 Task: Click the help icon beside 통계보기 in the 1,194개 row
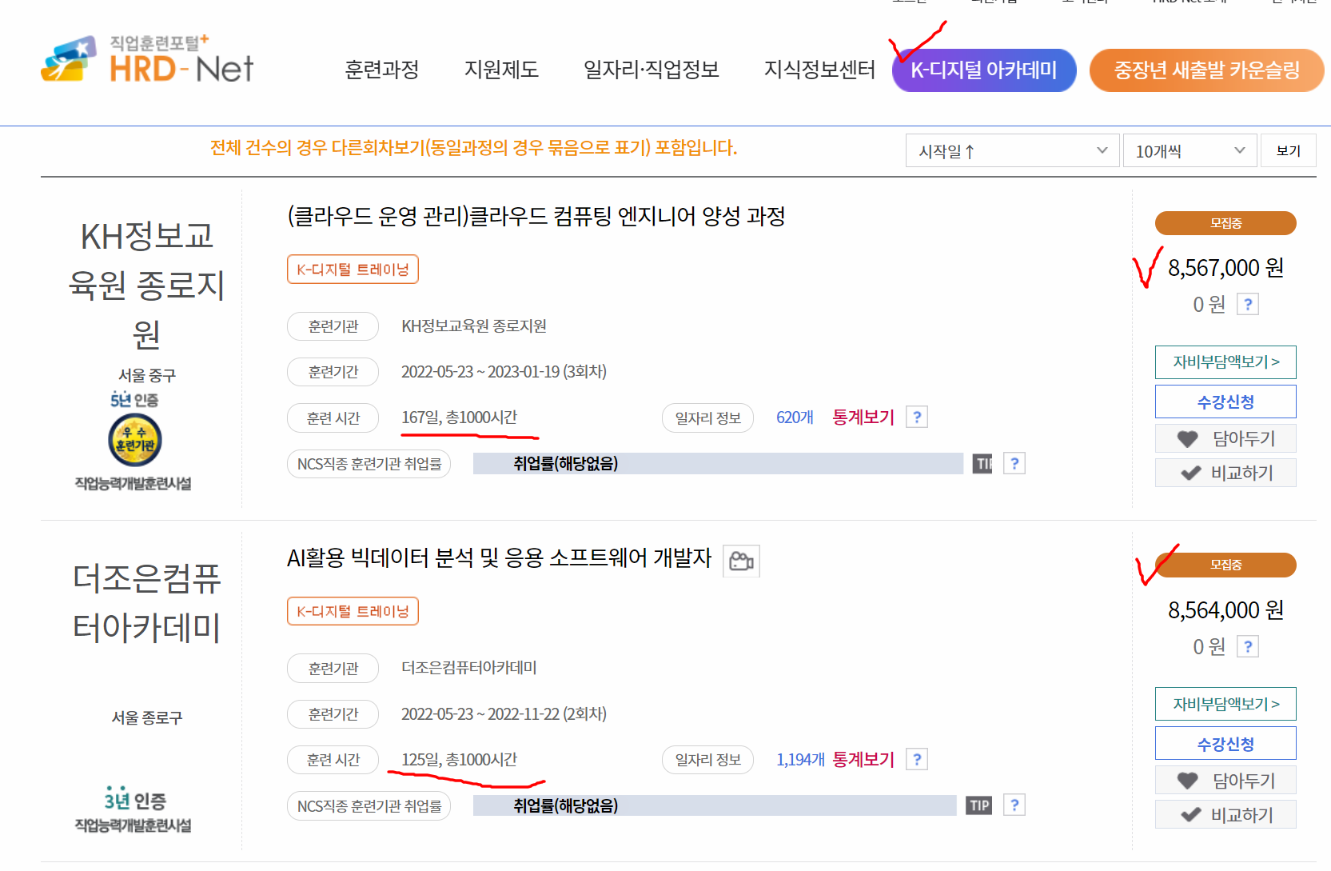click(917, 759)
